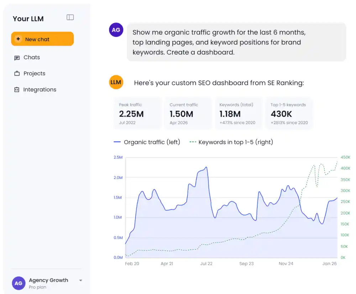Select the Peak traffic 2.25M card
Image resolution: width=356 pixels, height=294 pixels.
137,113
